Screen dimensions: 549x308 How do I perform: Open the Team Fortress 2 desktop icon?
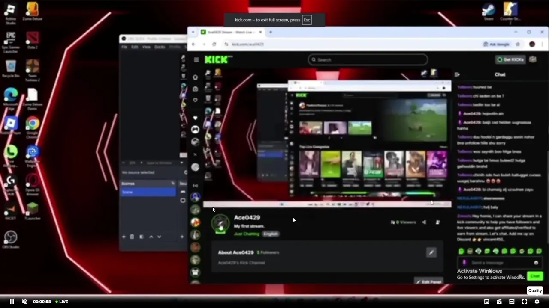[x=33, y=71]
